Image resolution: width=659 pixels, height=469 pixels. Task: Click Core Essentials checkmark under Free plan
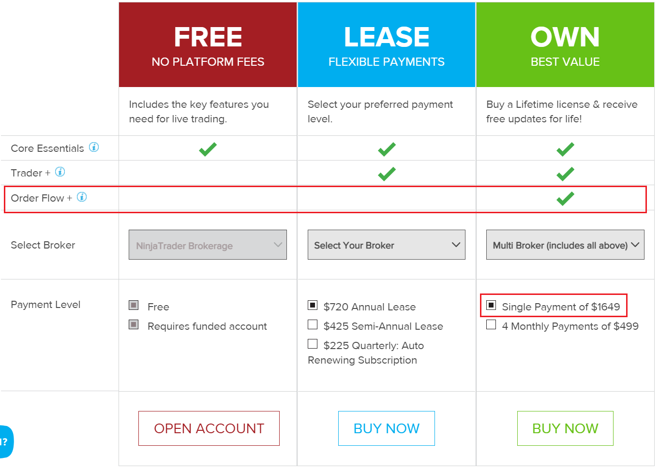[208, 149]
